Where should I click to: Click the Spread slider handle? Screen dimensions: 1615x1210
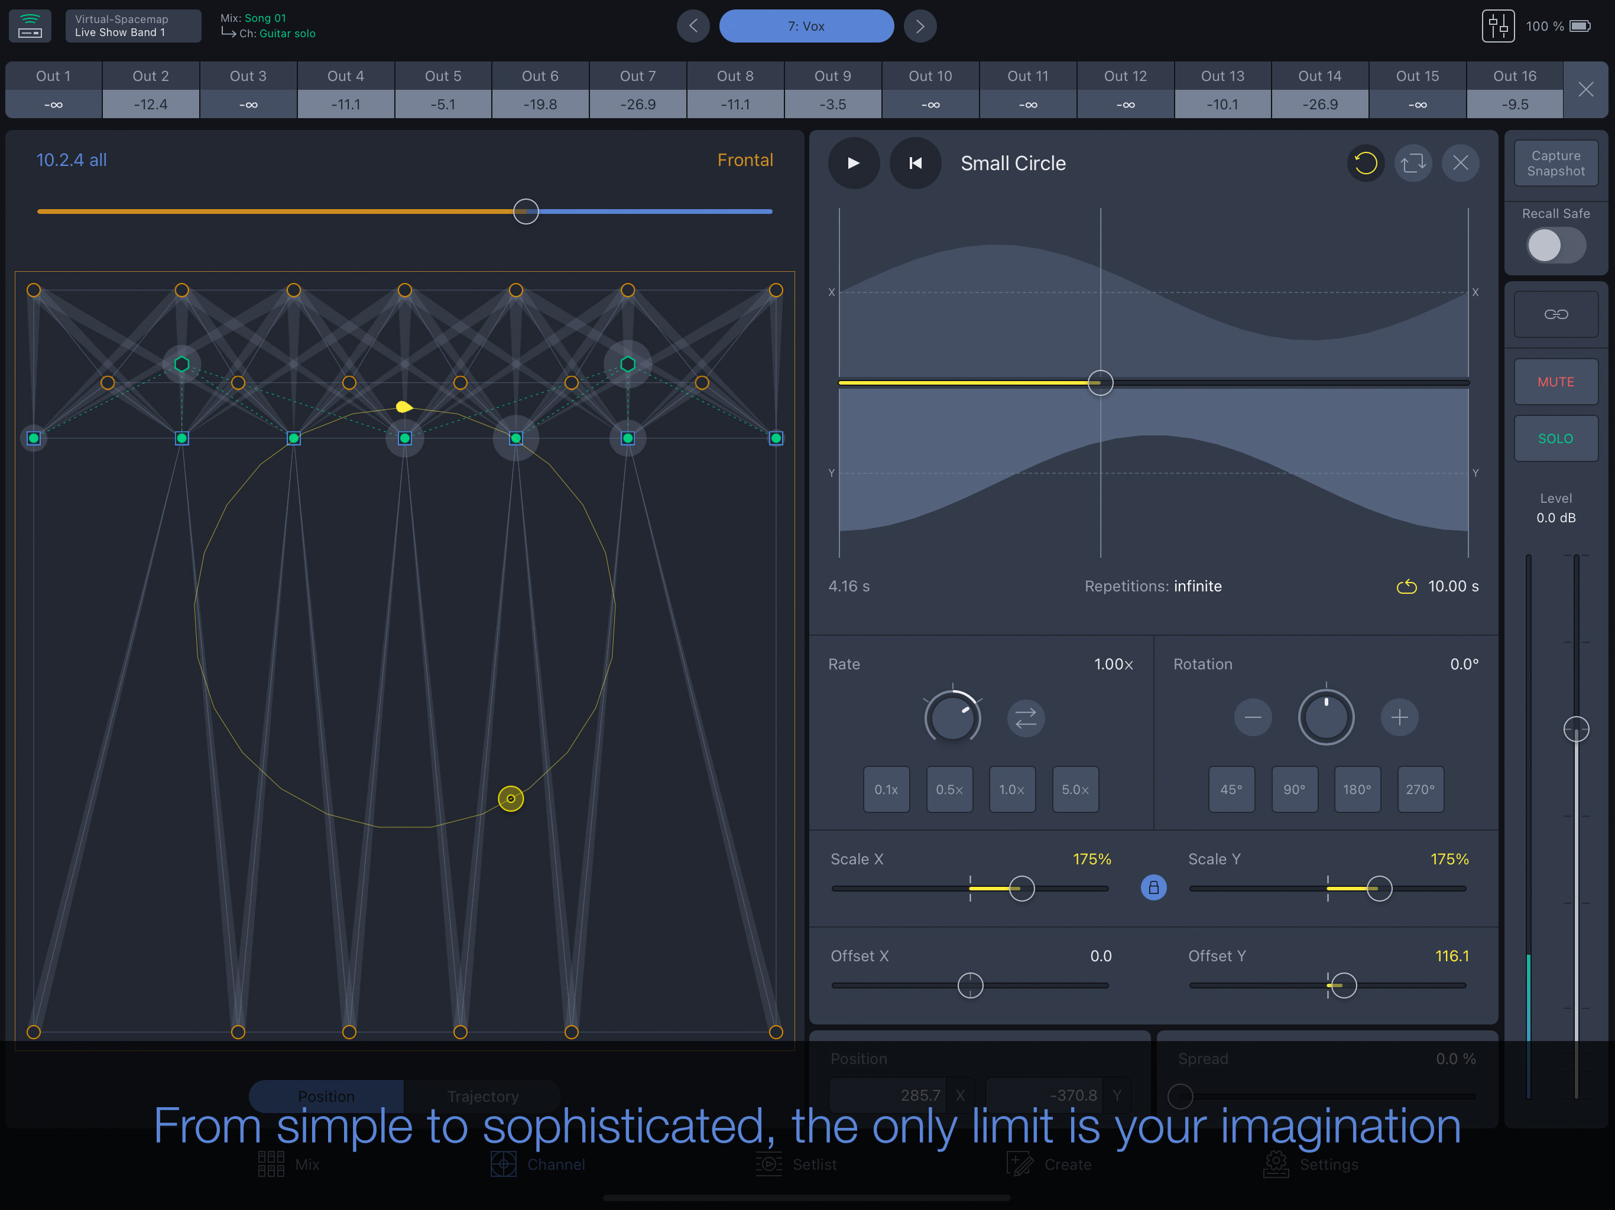click(x=1181, y=1096)
